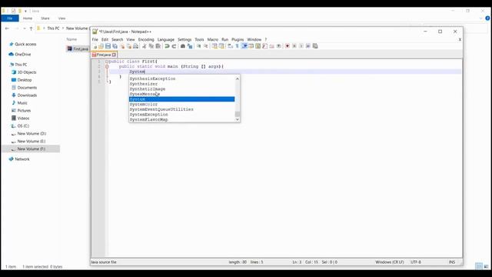The width and height of the screenshot is (492, 277).
Task: Click the Redo arrow icon
Action: tap(174, 46)
